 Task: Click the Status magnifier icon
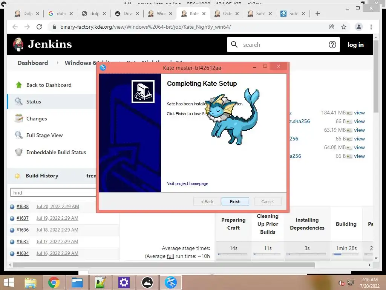[19, 101]
